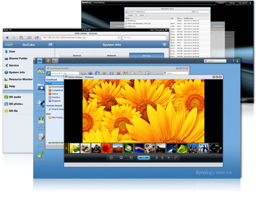Open Control Panel wrench icon on desktop
The image size is (256, 206).
41,104
